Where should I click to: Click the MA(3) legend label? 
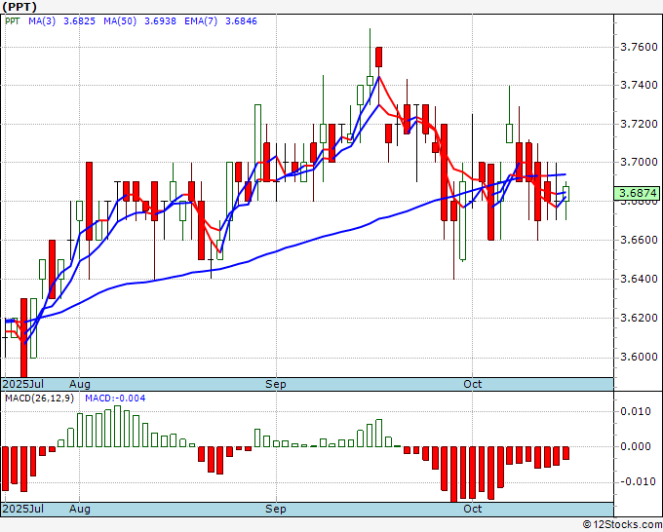click(x=42, y=21)
